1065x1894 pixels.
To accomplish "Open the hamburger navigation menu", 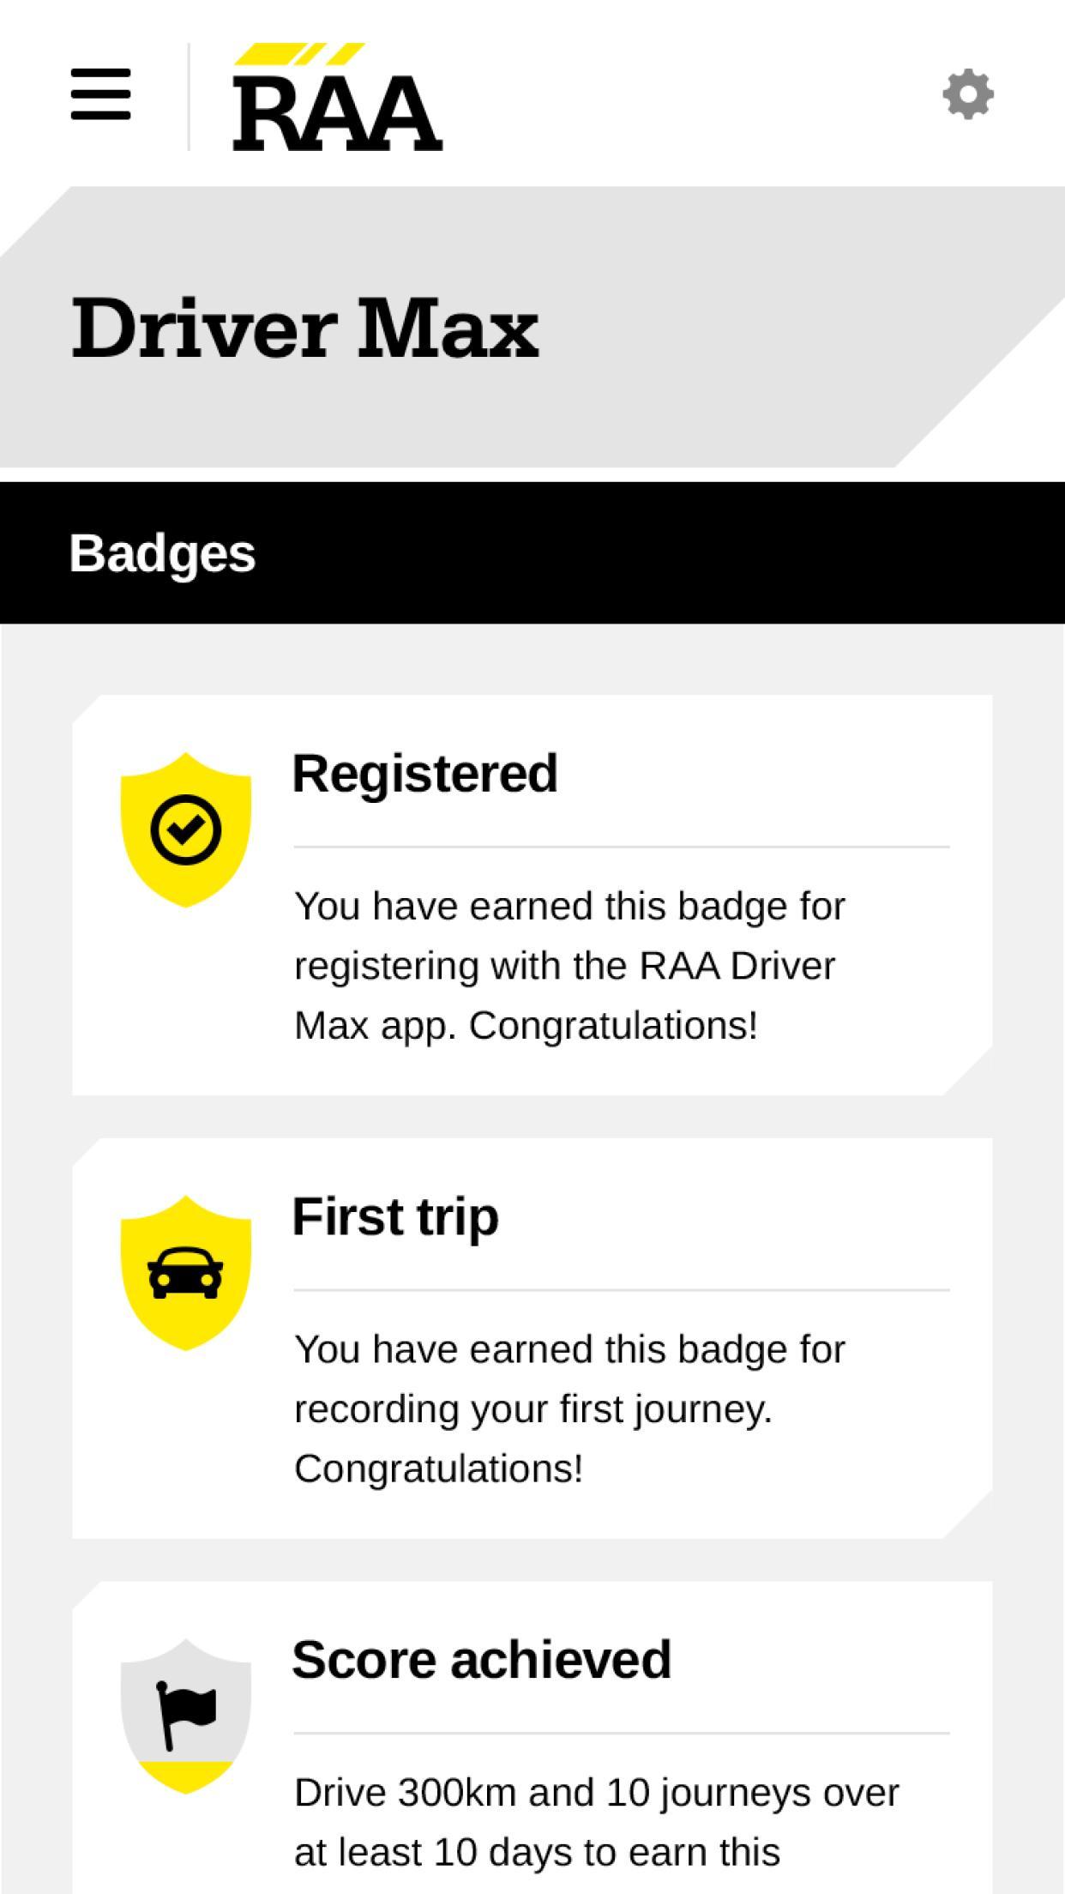I will click(x=100, y=94).
